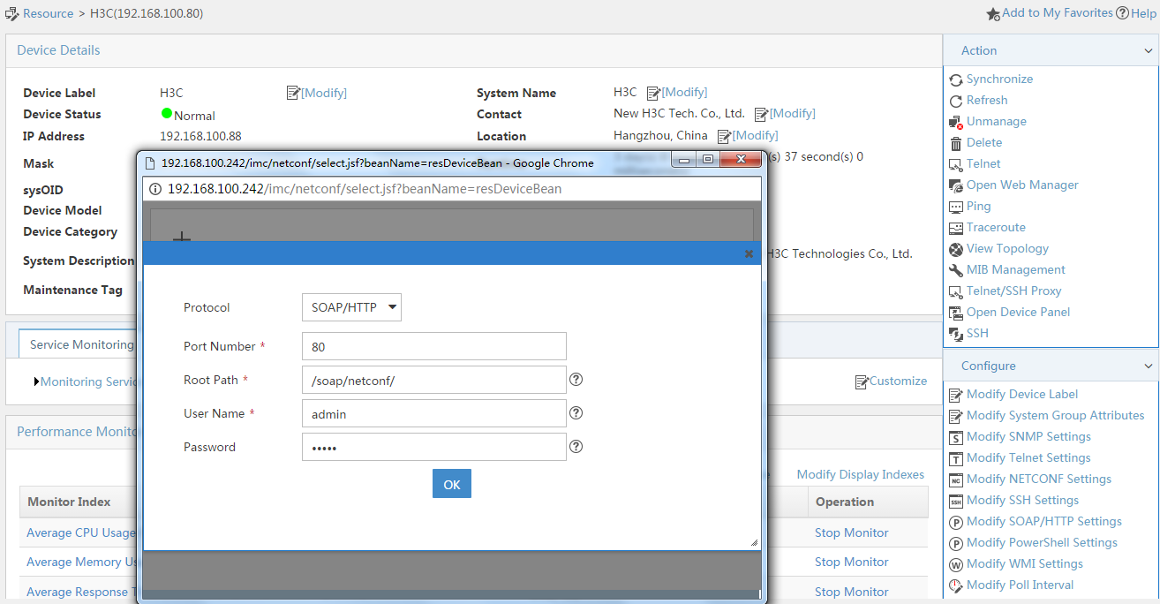
Task: Open the Device Panel
Action: coord(1017,312)
